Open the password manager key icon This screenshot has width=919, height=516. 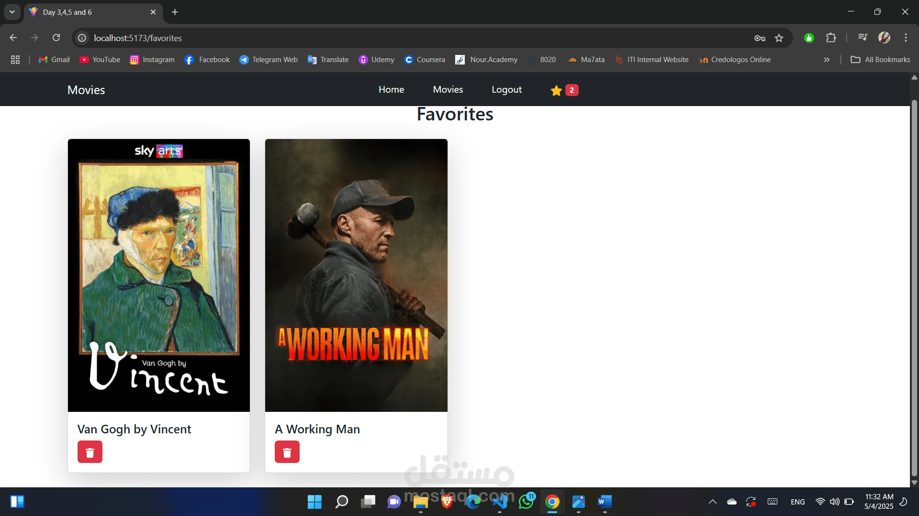point(760,38)
